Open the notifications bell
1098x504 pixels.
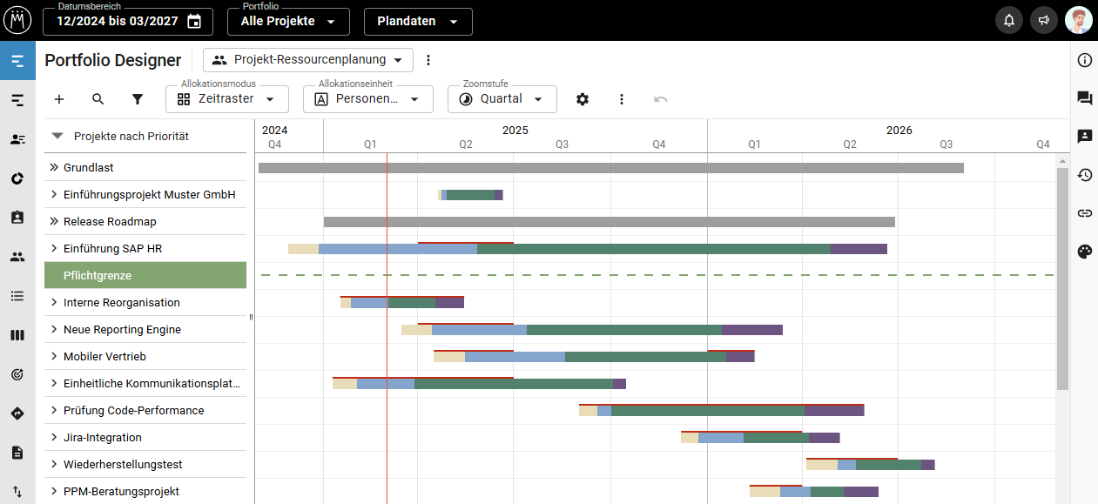point(1009,21)
